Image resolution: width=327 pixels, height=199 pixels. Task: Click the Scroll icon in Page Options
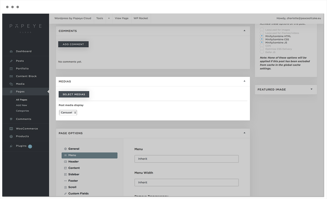pyautogui.click(x=66, y=187)
